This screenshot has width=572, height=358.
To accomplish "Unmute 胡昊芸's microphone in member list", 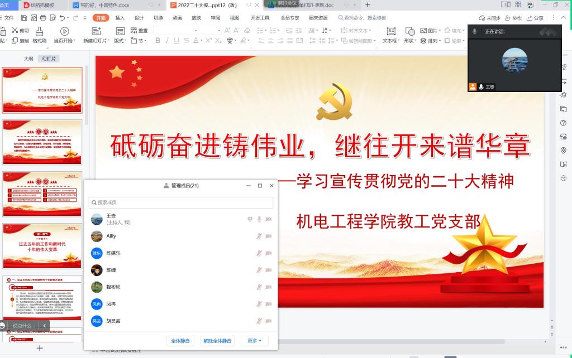I will [x=259, y=321].
